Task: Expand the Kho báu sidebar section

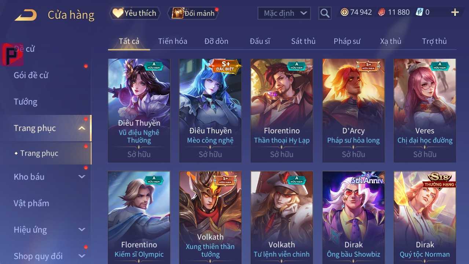Action: (x=82, y=177)
